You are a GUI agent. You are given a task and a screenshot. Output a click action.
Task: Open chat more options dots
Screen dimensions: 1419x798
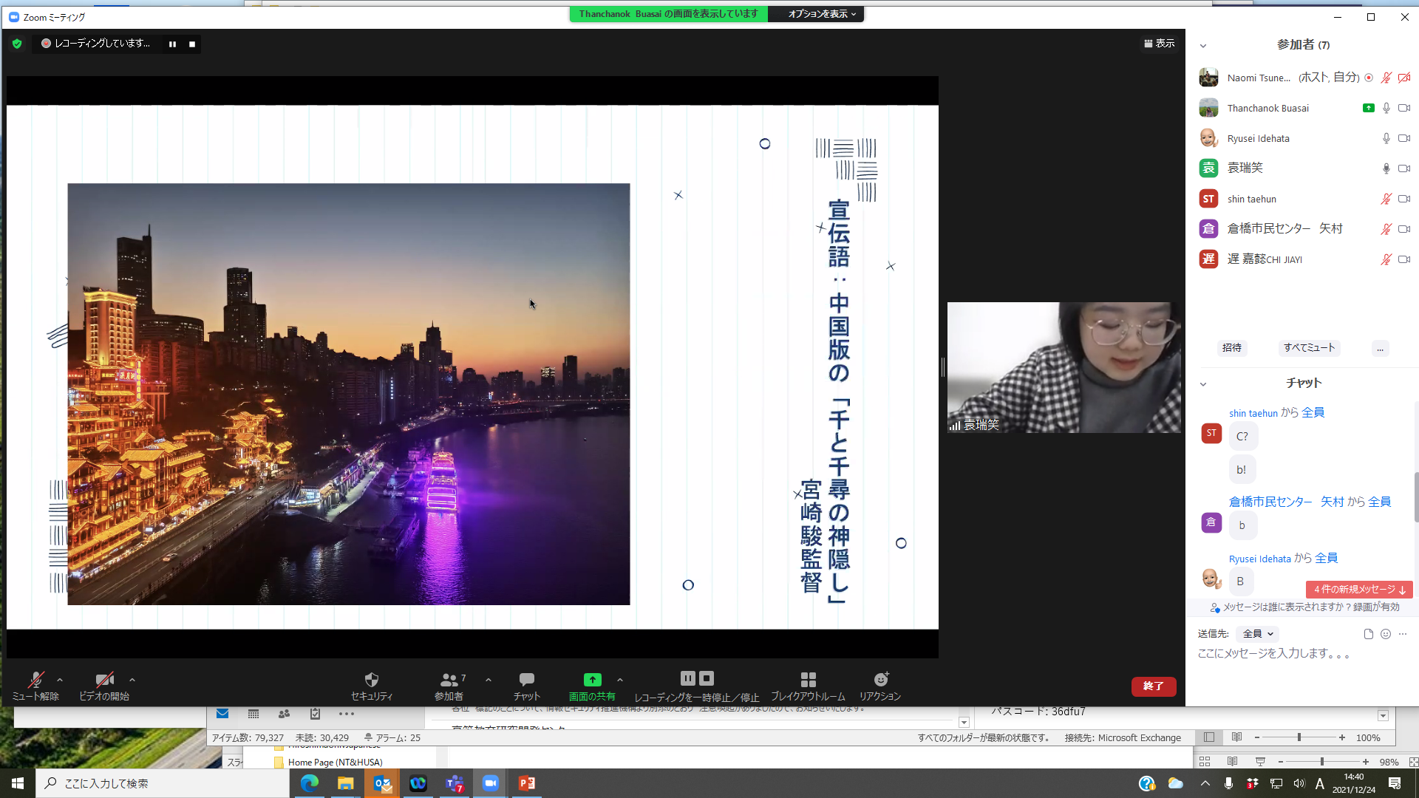point(1403,634)
